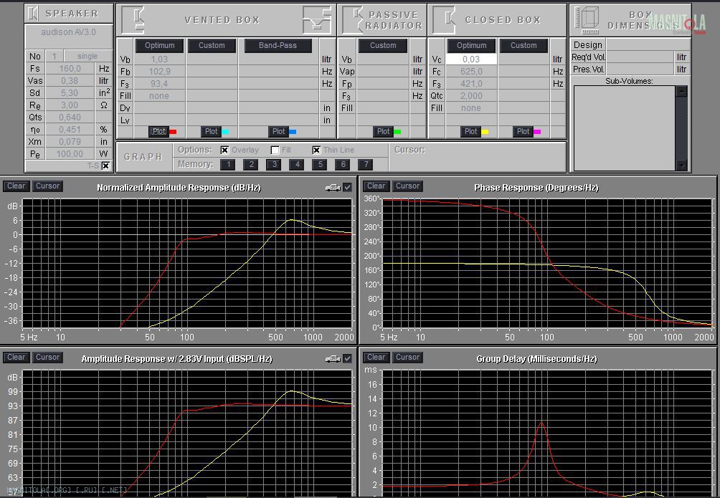Enable the Fill graph option
The image size is (720, 498).
tap(275, 150)
